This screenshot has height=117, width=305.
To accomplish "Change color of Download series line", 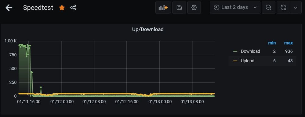I will (x=235, y=51).
